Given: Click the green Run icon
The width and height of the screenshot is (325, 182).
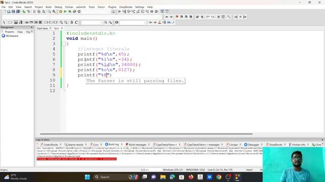Looking at the screenshot, I should point(65,12).
